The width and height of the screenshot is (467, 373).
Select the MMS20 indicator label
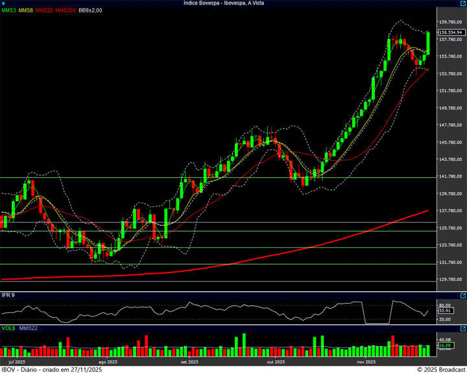[x=44, y=10]
